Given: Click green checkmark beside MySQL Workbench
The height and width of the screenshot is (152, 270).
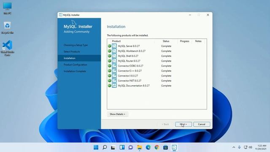Looking at the screenshot, I should pos(109,51).
